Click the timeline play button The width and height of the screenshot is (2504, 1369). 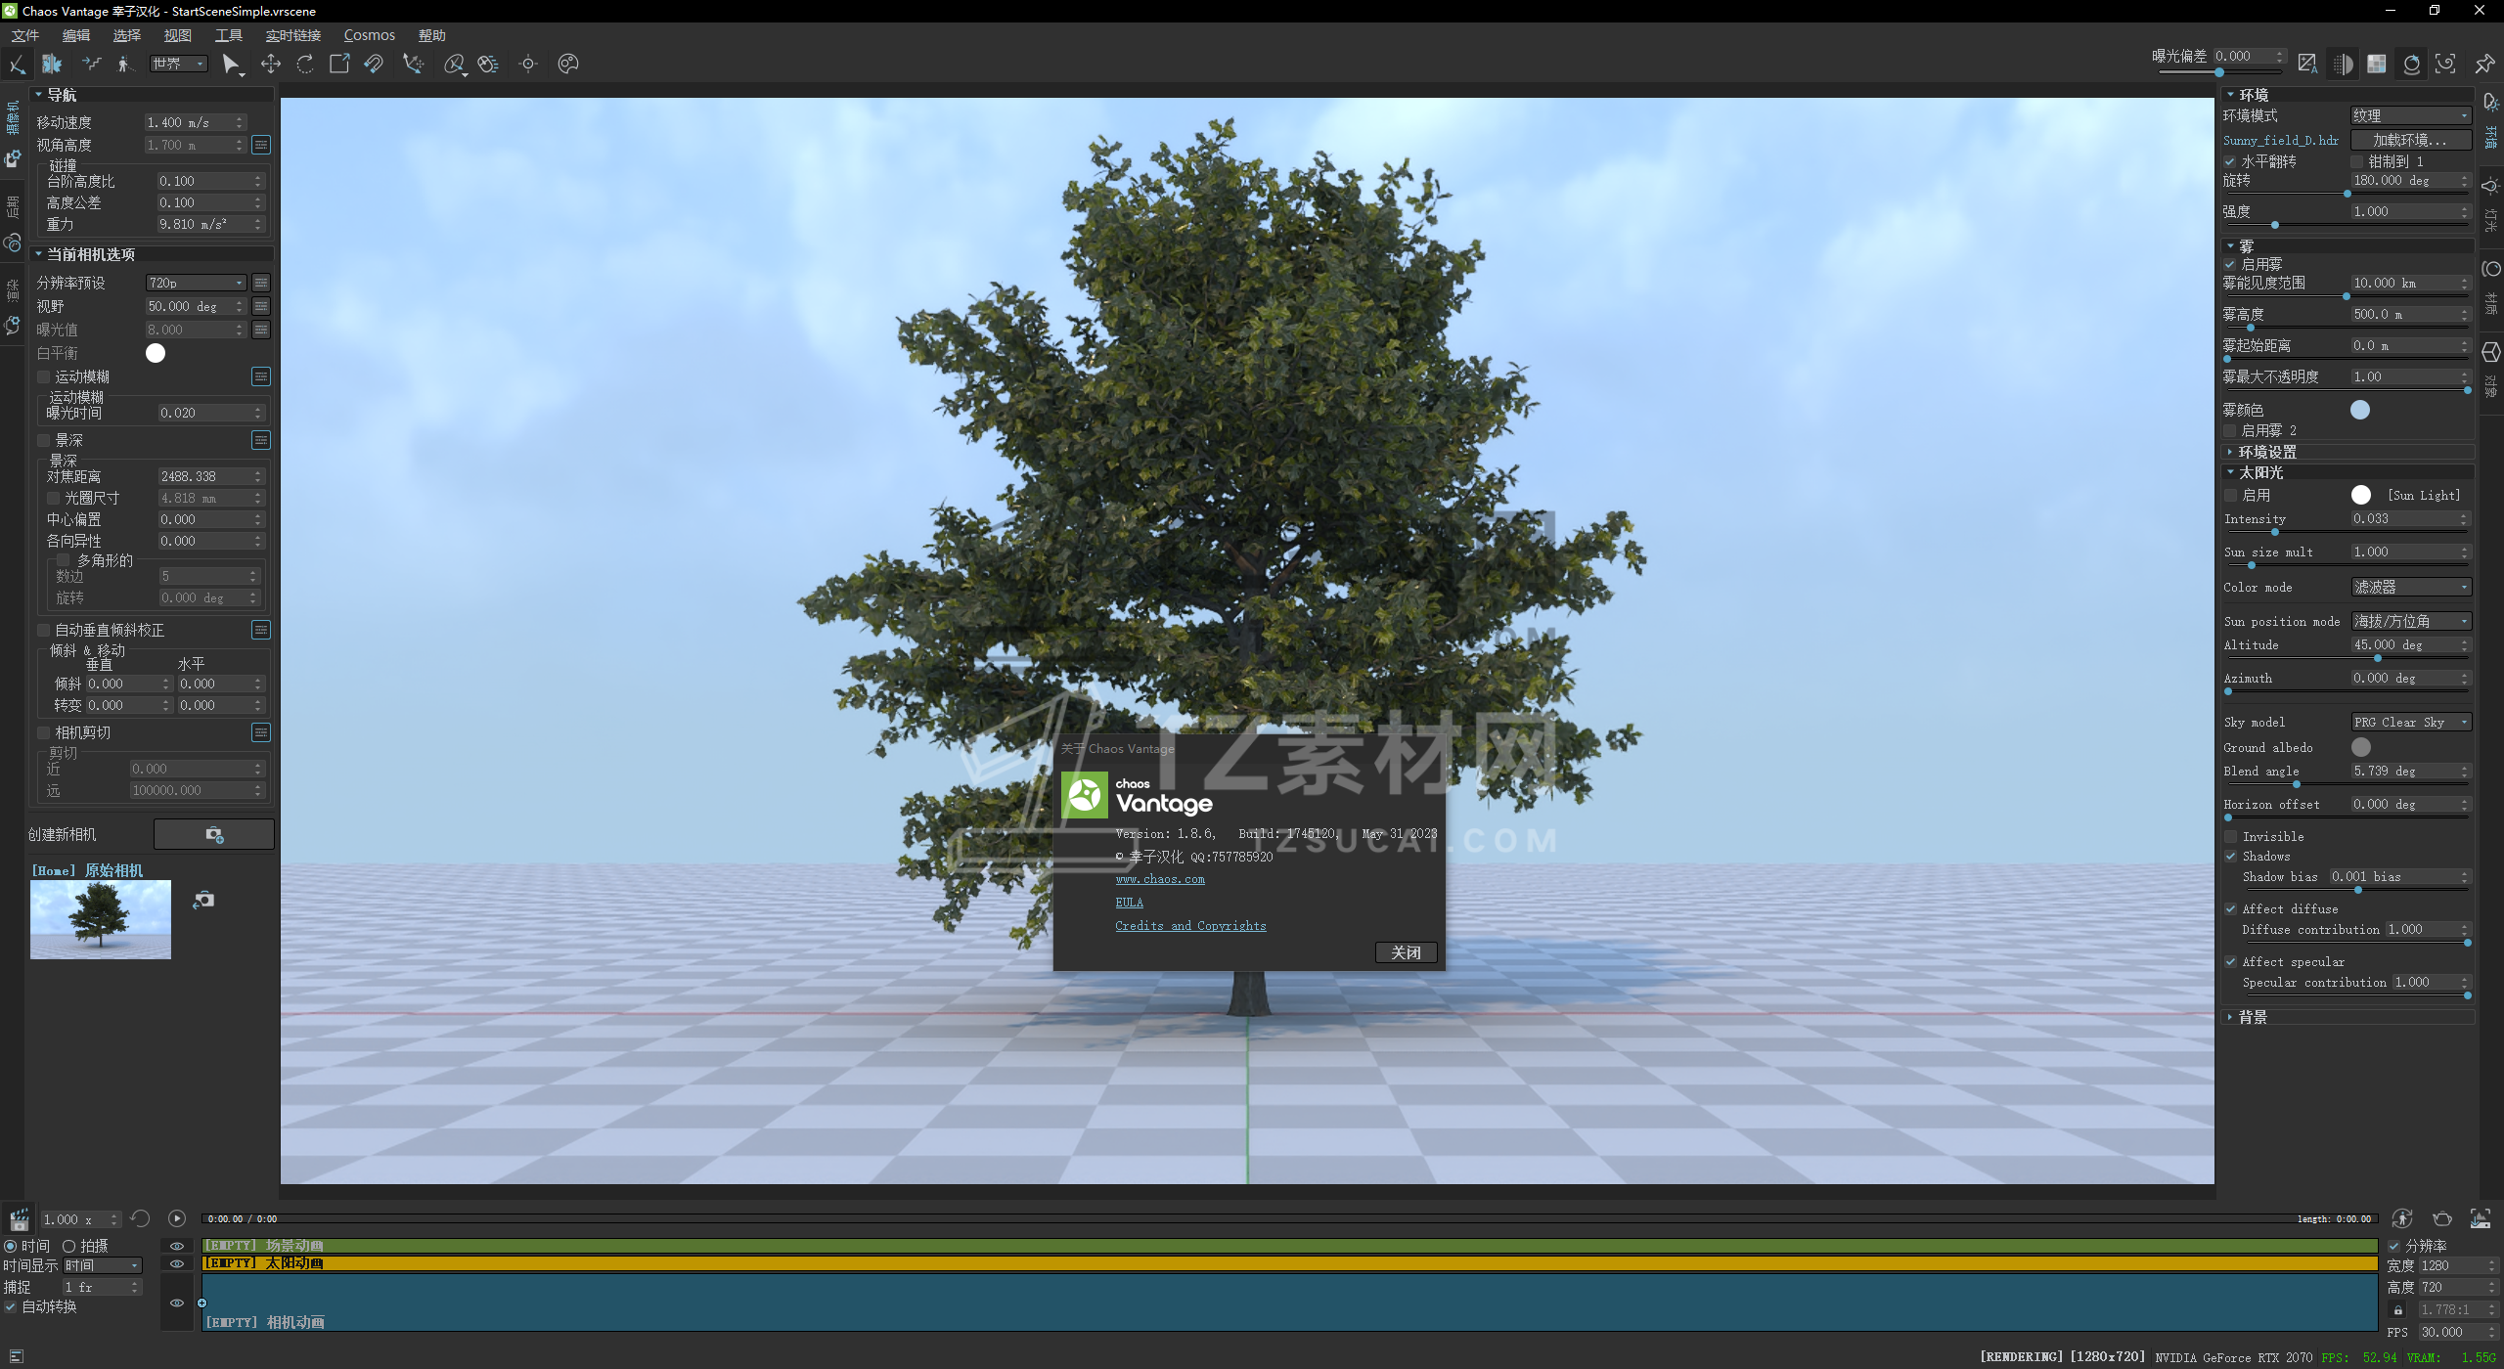[x=176, y=1218]
